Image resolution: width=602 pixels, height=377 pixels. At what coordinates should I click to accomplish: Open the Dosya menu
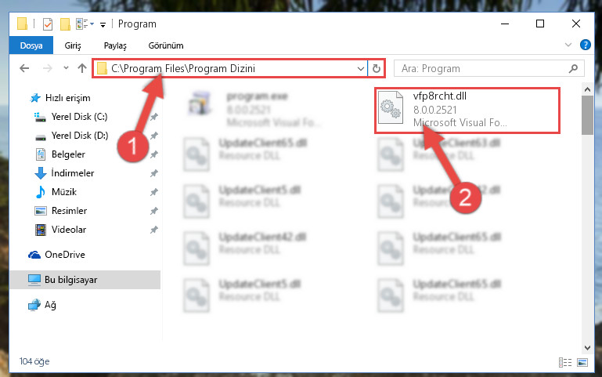(x=31, y=45)
